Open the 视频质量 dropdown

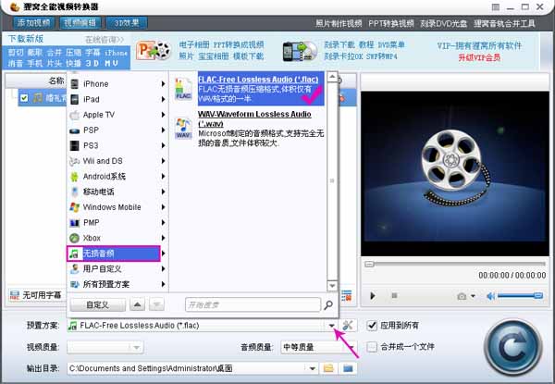point(105,347)
